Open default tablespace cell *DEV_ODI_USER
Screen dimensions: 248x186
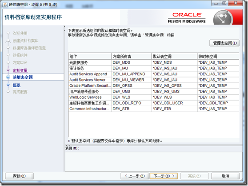click(x=175, y=103)
